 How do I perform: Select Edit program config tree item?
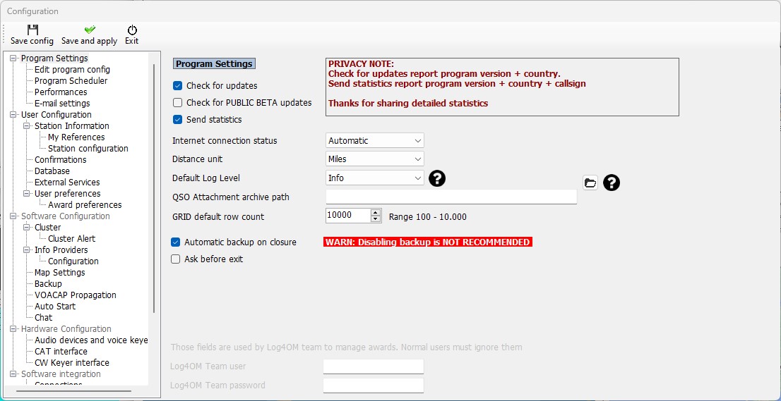tap(72, 70)
